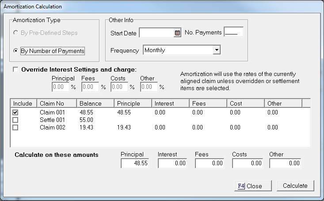Check the Settle 001 include checkbox
The width and height of the screenshot is (324, 201).
(x=15, y=120)
